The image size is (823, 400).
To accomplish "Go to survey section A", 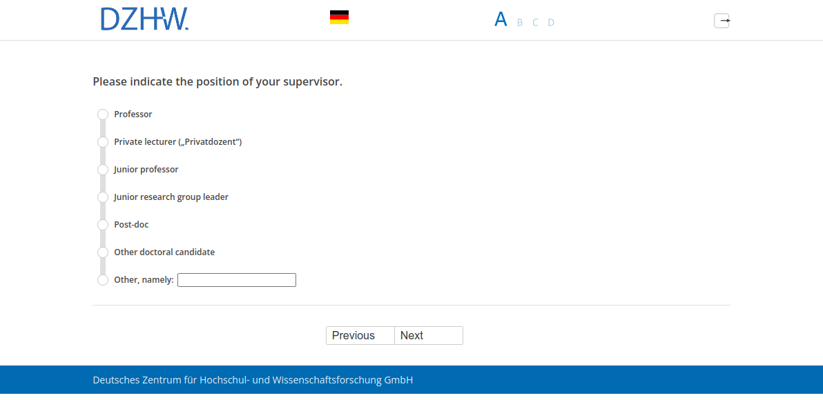I will tap(501, 19).
